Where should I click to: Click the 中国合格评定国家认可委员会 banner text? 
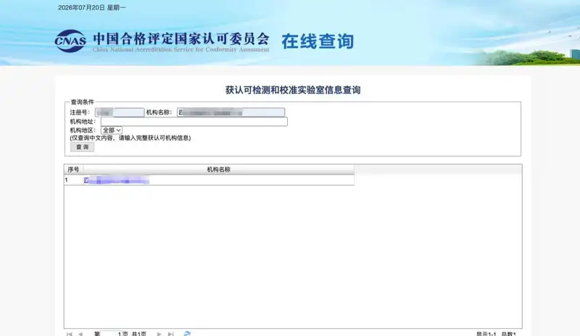(181, 38)
